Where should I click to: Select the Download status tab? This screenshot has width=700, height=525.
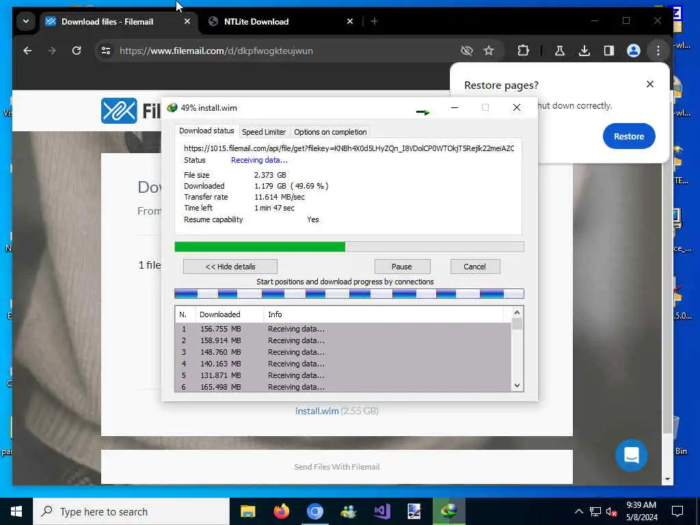206,131
